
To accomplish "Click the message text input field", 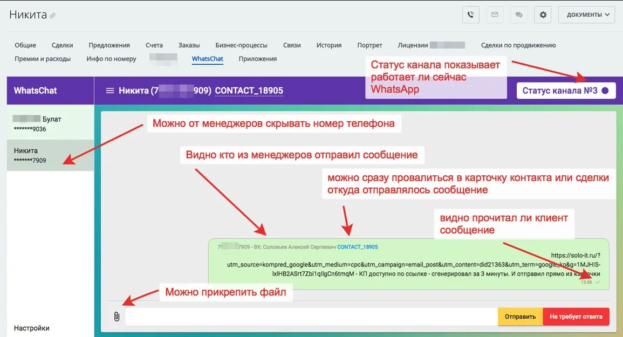I will [311, 317].
